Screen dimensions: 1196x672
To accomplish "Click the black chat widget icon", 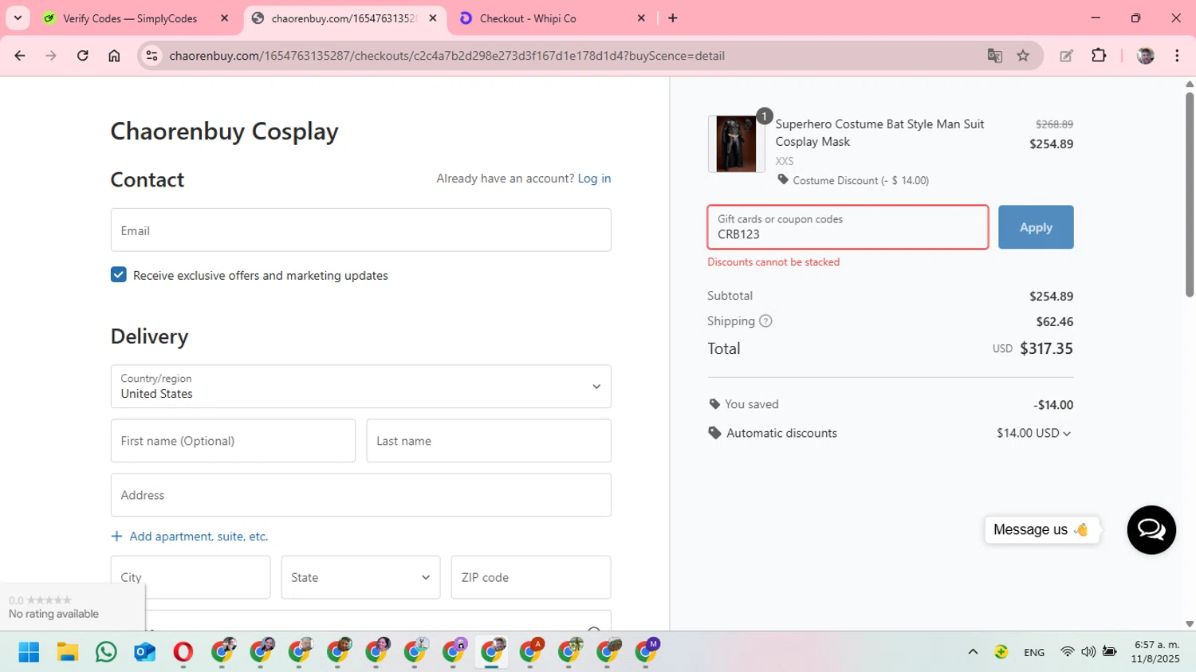I will (x=1151, y=530).
